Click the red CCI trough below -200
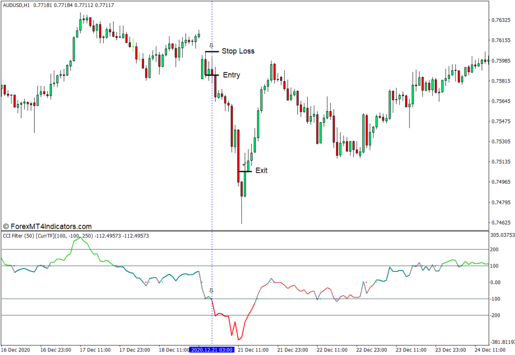The height and width of the screenshot is (355, 515). tap(238, 339)
